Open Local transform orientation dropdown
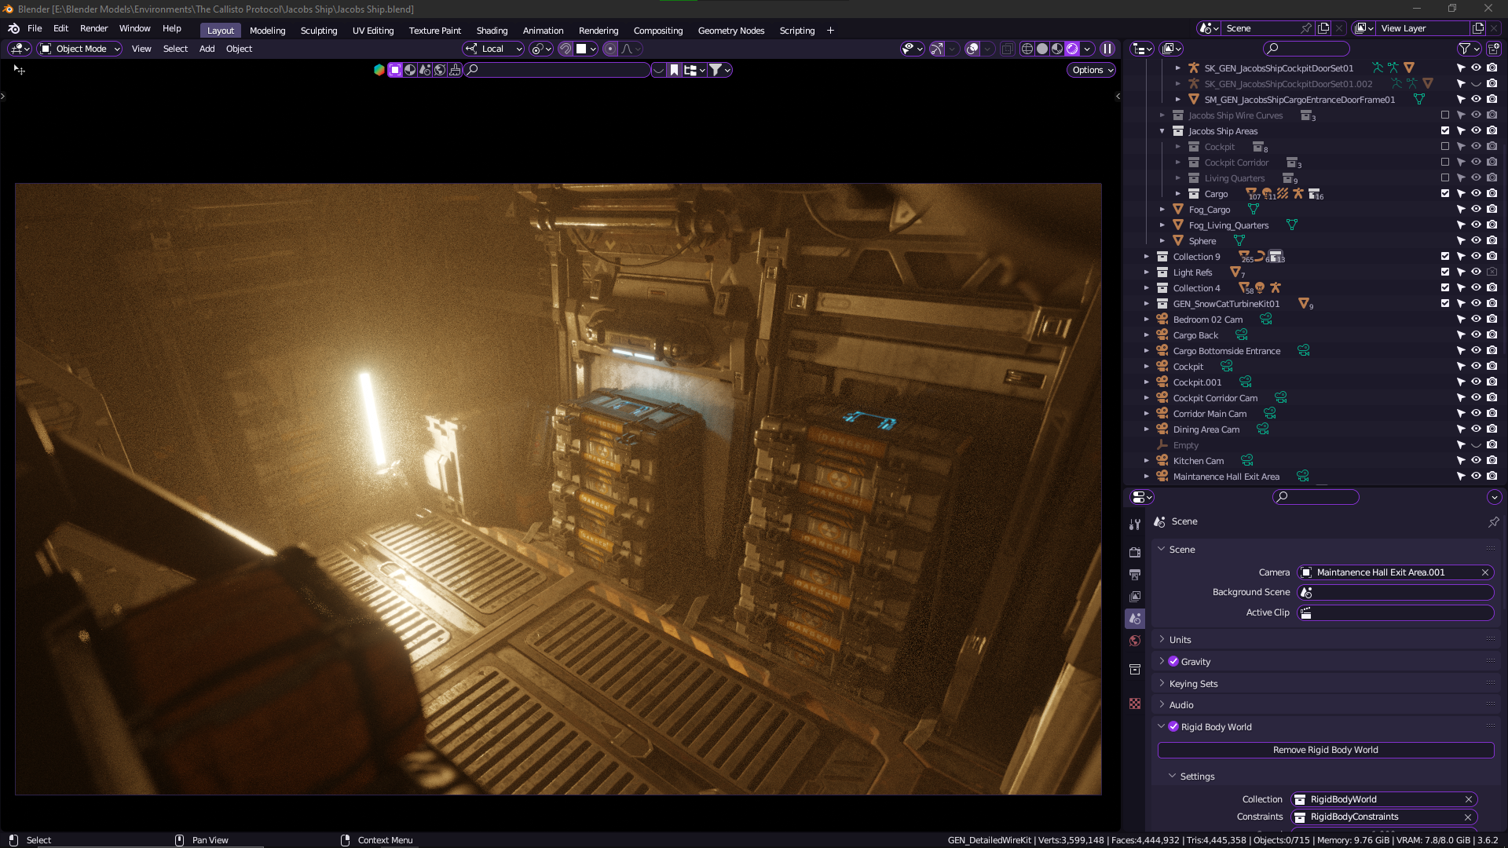The image size is (1508, 848). coord(493,49)
